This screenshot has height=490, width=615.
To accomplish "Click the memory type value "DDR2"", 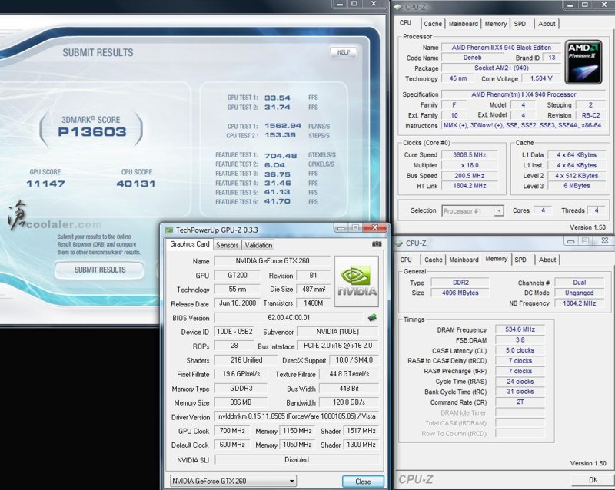I will pos(460,283).
